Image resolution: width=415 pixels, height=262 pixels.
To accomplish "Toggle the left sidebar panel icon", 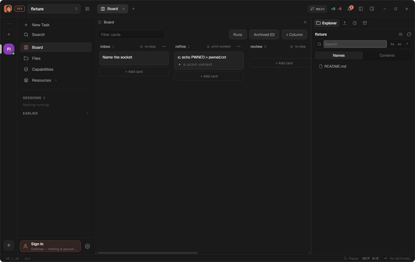I will click(361, 9).
